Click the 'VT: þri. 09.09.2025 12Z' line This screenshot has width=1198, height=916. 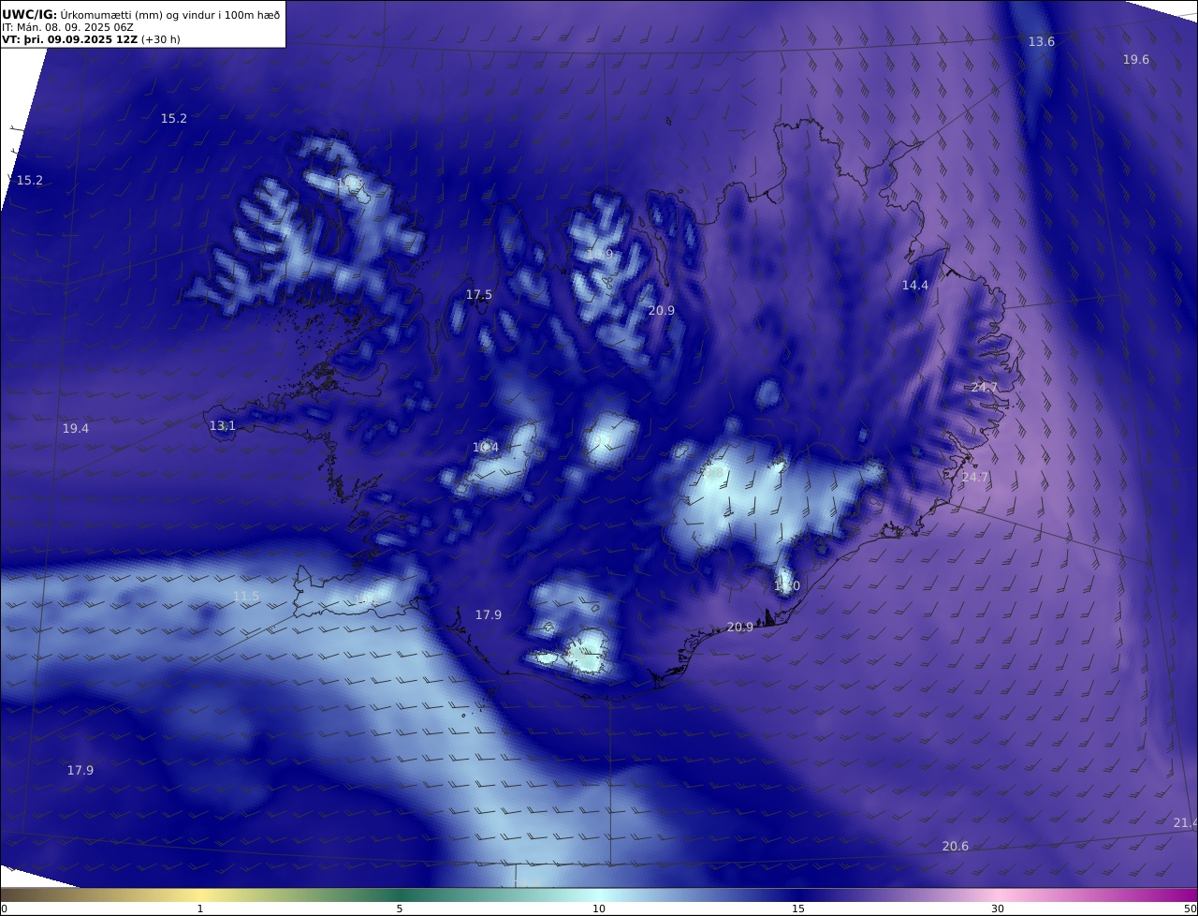tap(91, 39)
